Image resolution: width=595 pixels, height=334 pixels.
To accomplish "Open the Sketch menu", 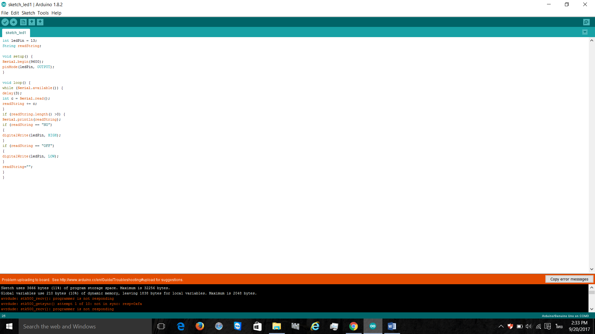I will click(28, 13).
